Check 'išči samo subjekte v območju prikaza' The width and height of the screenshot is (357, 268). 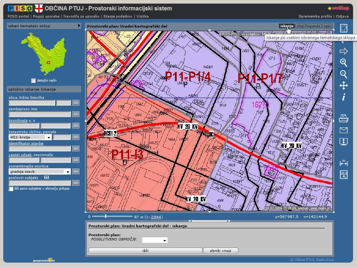pos(11,189)
